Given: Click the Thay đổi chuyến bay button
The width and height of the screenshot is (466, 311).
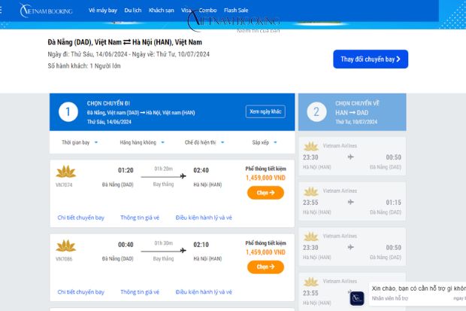Looking at the screenshot, I should [371, 59].
